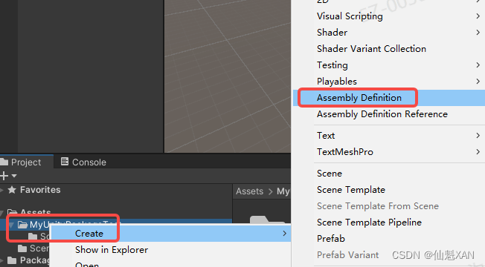Create a new Scene asset
The height and width of the screenshot is (267, 485).
389,174
